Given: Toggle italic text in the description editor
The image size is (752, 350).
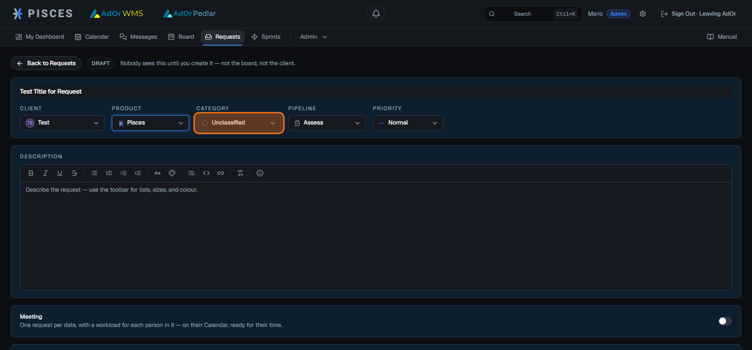Looking at the screenshot, I should tap(46, 173).
